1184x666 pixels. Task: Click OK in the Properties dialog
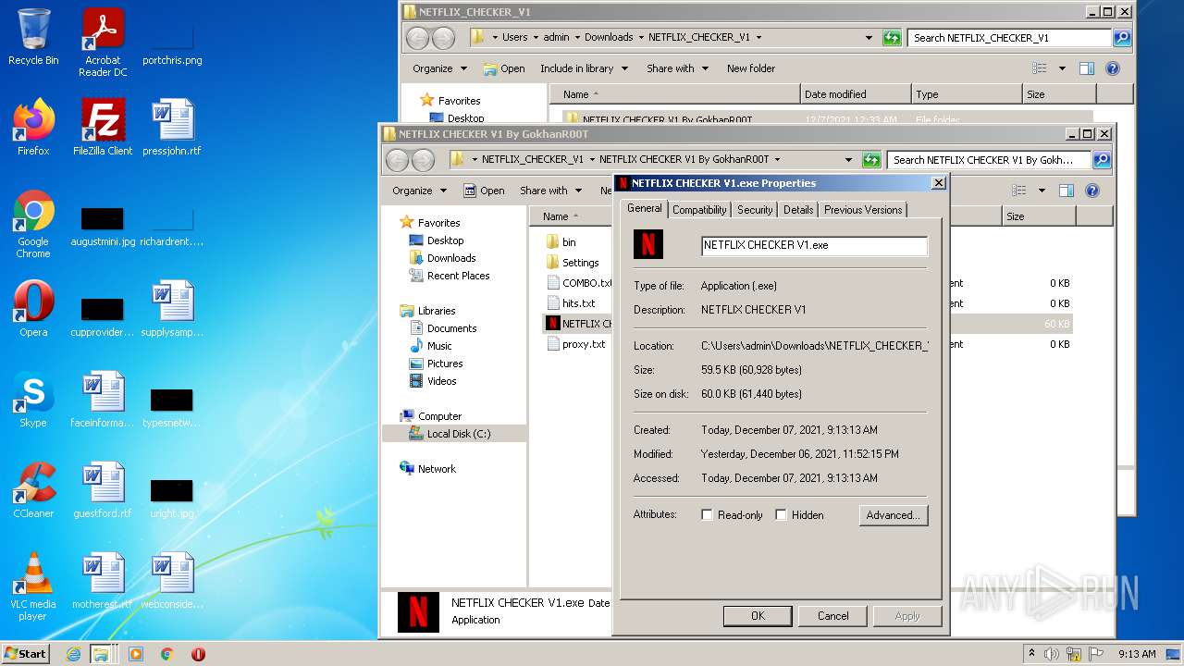pyautogui.click(x=758, y=616)
